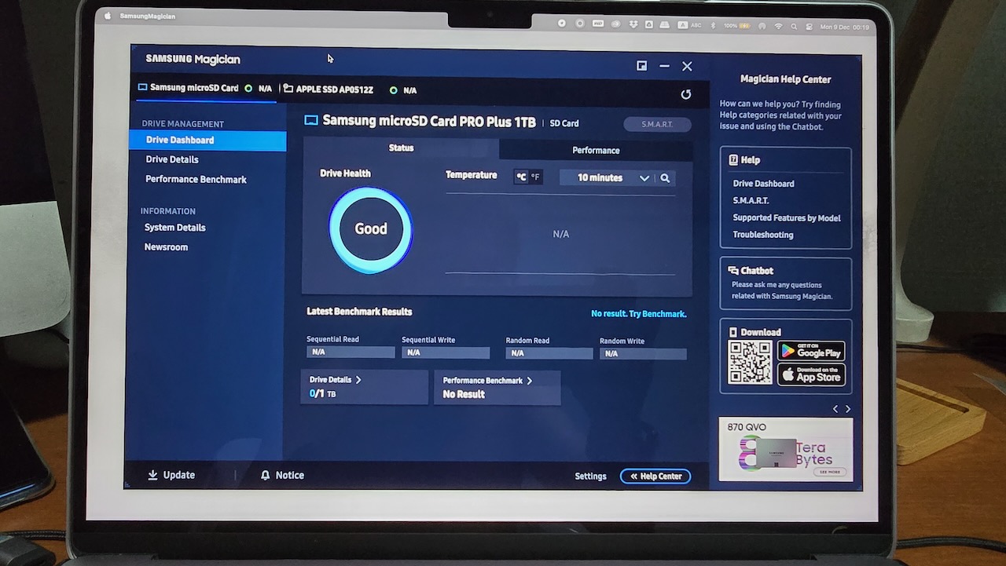Click the S.M.A.R.T. button
The image size is (1006, 566).
coord(657,125)
